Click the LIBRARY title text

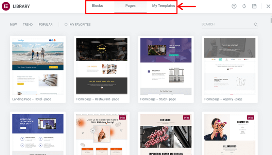pyautogui.click(x=21, y=6)
